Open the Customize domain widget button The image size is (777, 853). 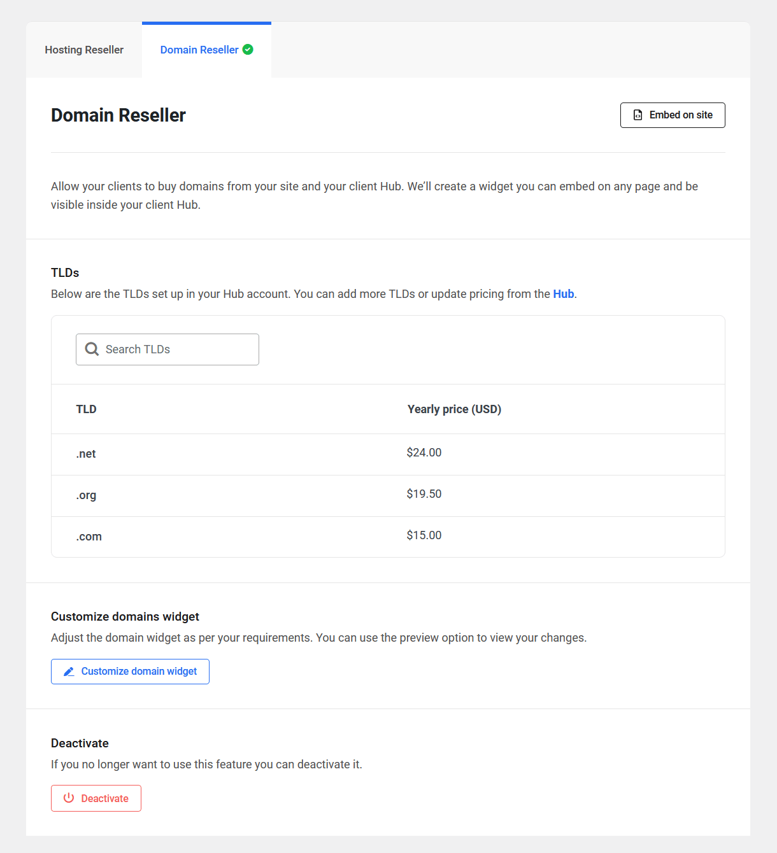(130, 672)
